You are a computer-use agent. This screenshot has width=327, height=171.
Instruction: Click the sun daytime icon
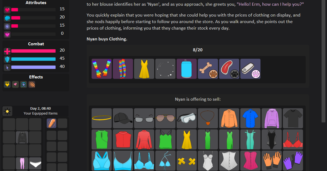pyautogui.click(x=7, y=111)
